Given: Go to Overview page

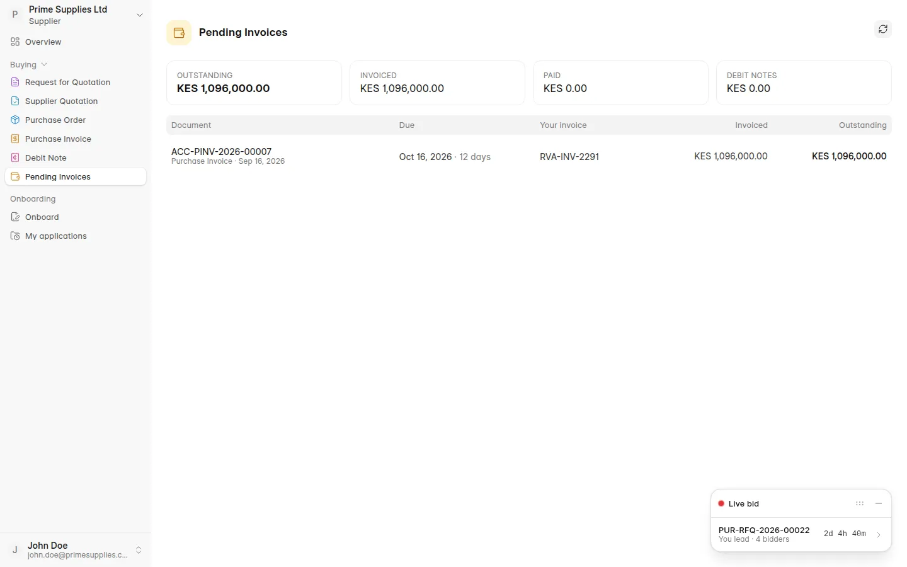Looking at the screenshot, I should (x=76, y=42).
